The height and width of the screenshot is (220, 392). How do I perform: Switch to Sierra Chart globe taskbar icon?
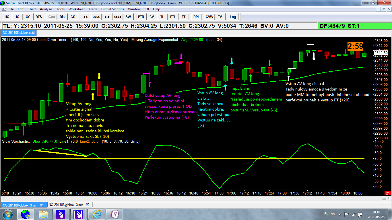[x=26, y=214]
